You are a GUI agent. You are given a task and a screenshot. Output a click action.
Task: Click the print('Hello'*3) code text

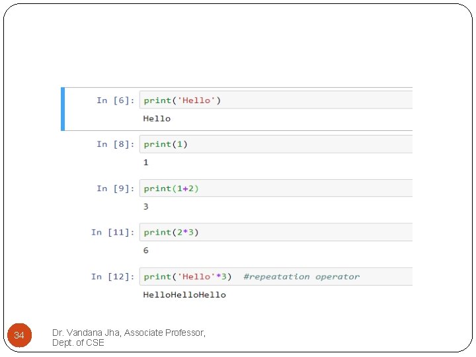point(188,277)
